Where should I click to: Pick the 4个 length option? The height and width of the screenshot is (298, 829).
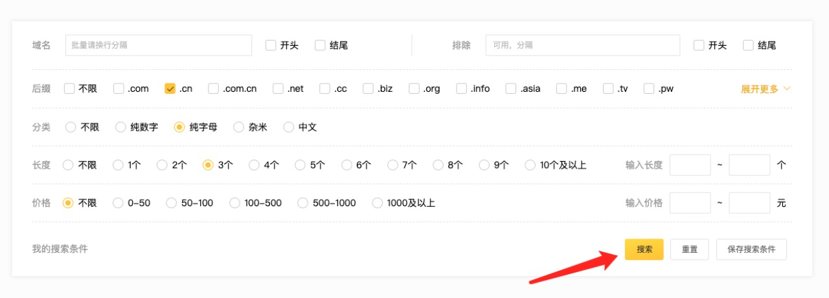coord(254,165)
